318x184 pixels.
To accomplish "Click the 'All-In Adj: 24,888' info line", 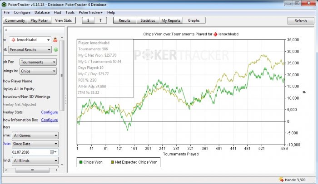I will click(92, 86).
